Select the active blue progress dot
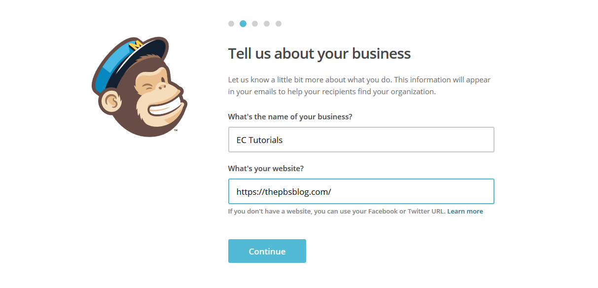This screenshot has height=288, width=598. point(243,24)
